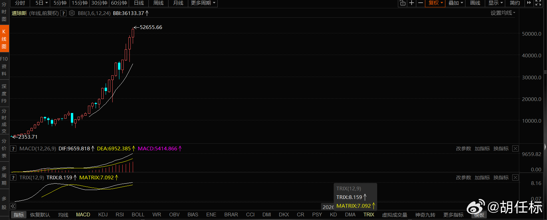Screen dimensions: 547x220
Task: Toggle fullscreen chart icon
Action: [x=538, y=3]
